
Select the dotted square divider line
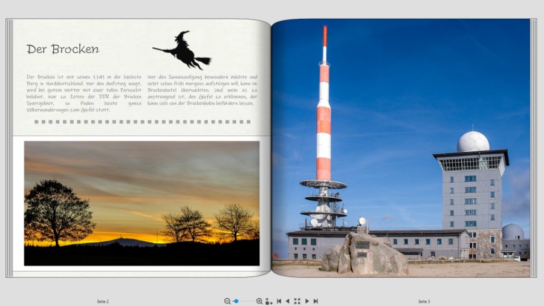(x=143, y=122)
